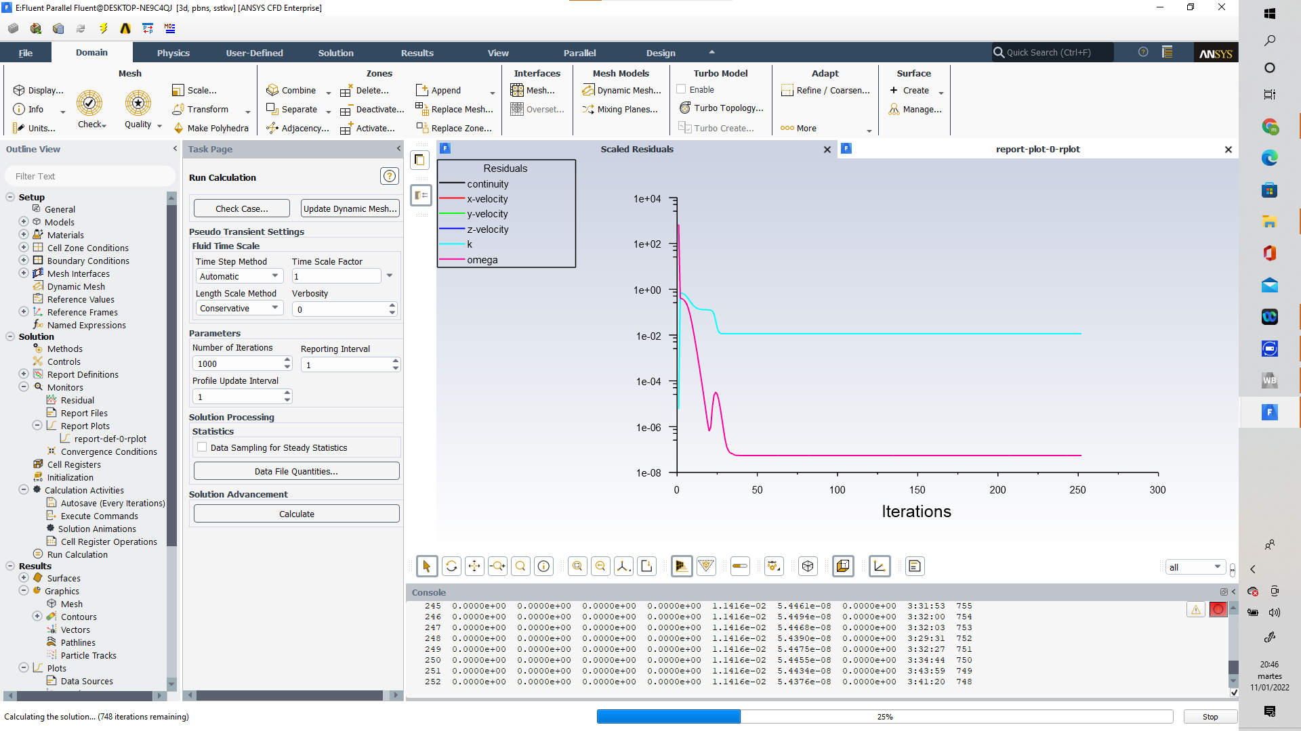Switch to the Physics ribbon tab

[173, 53]
